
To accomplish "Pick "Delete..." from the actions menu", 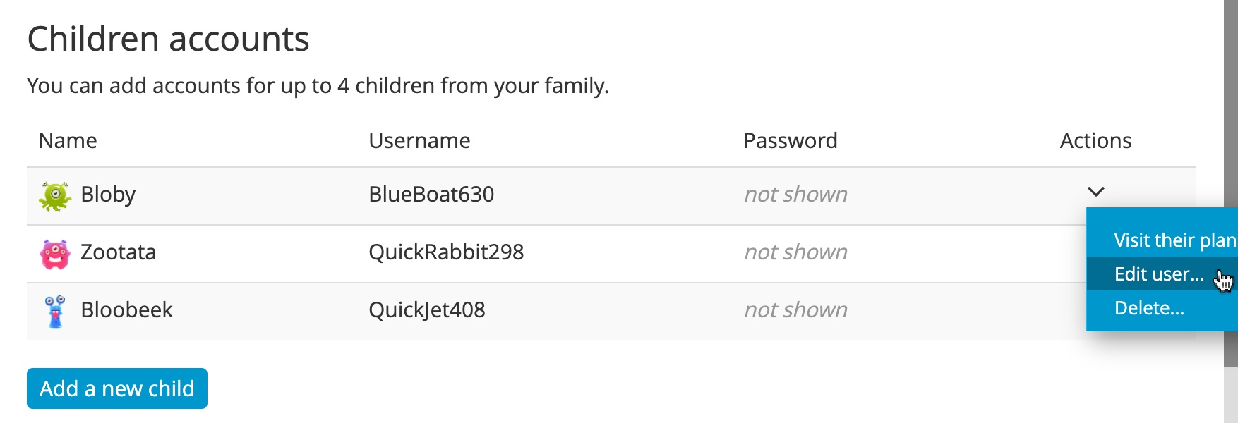I will click(1149, 308).
